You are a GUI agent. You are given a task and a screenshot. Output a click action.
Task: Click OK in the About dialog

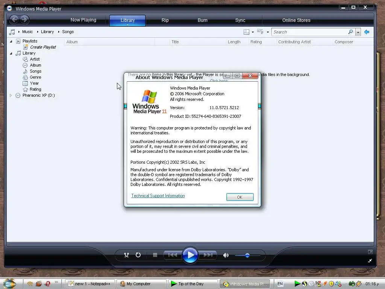(x=239, y=197)
